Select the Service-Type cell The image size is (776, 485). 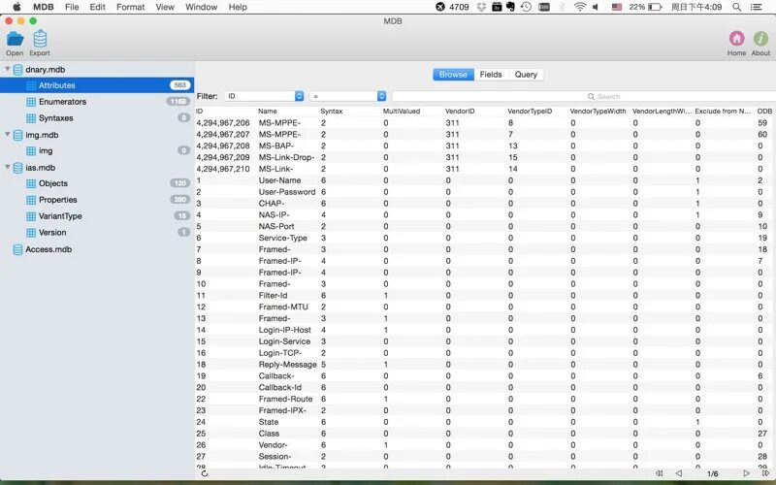283,238
